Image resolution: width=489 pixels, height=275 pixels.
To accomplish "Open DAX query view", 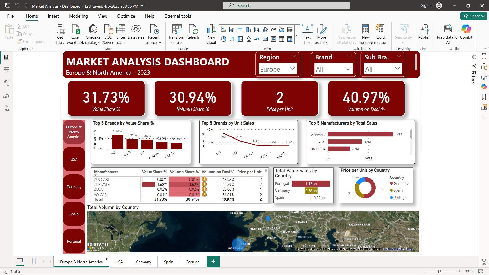I will [6, 95].
